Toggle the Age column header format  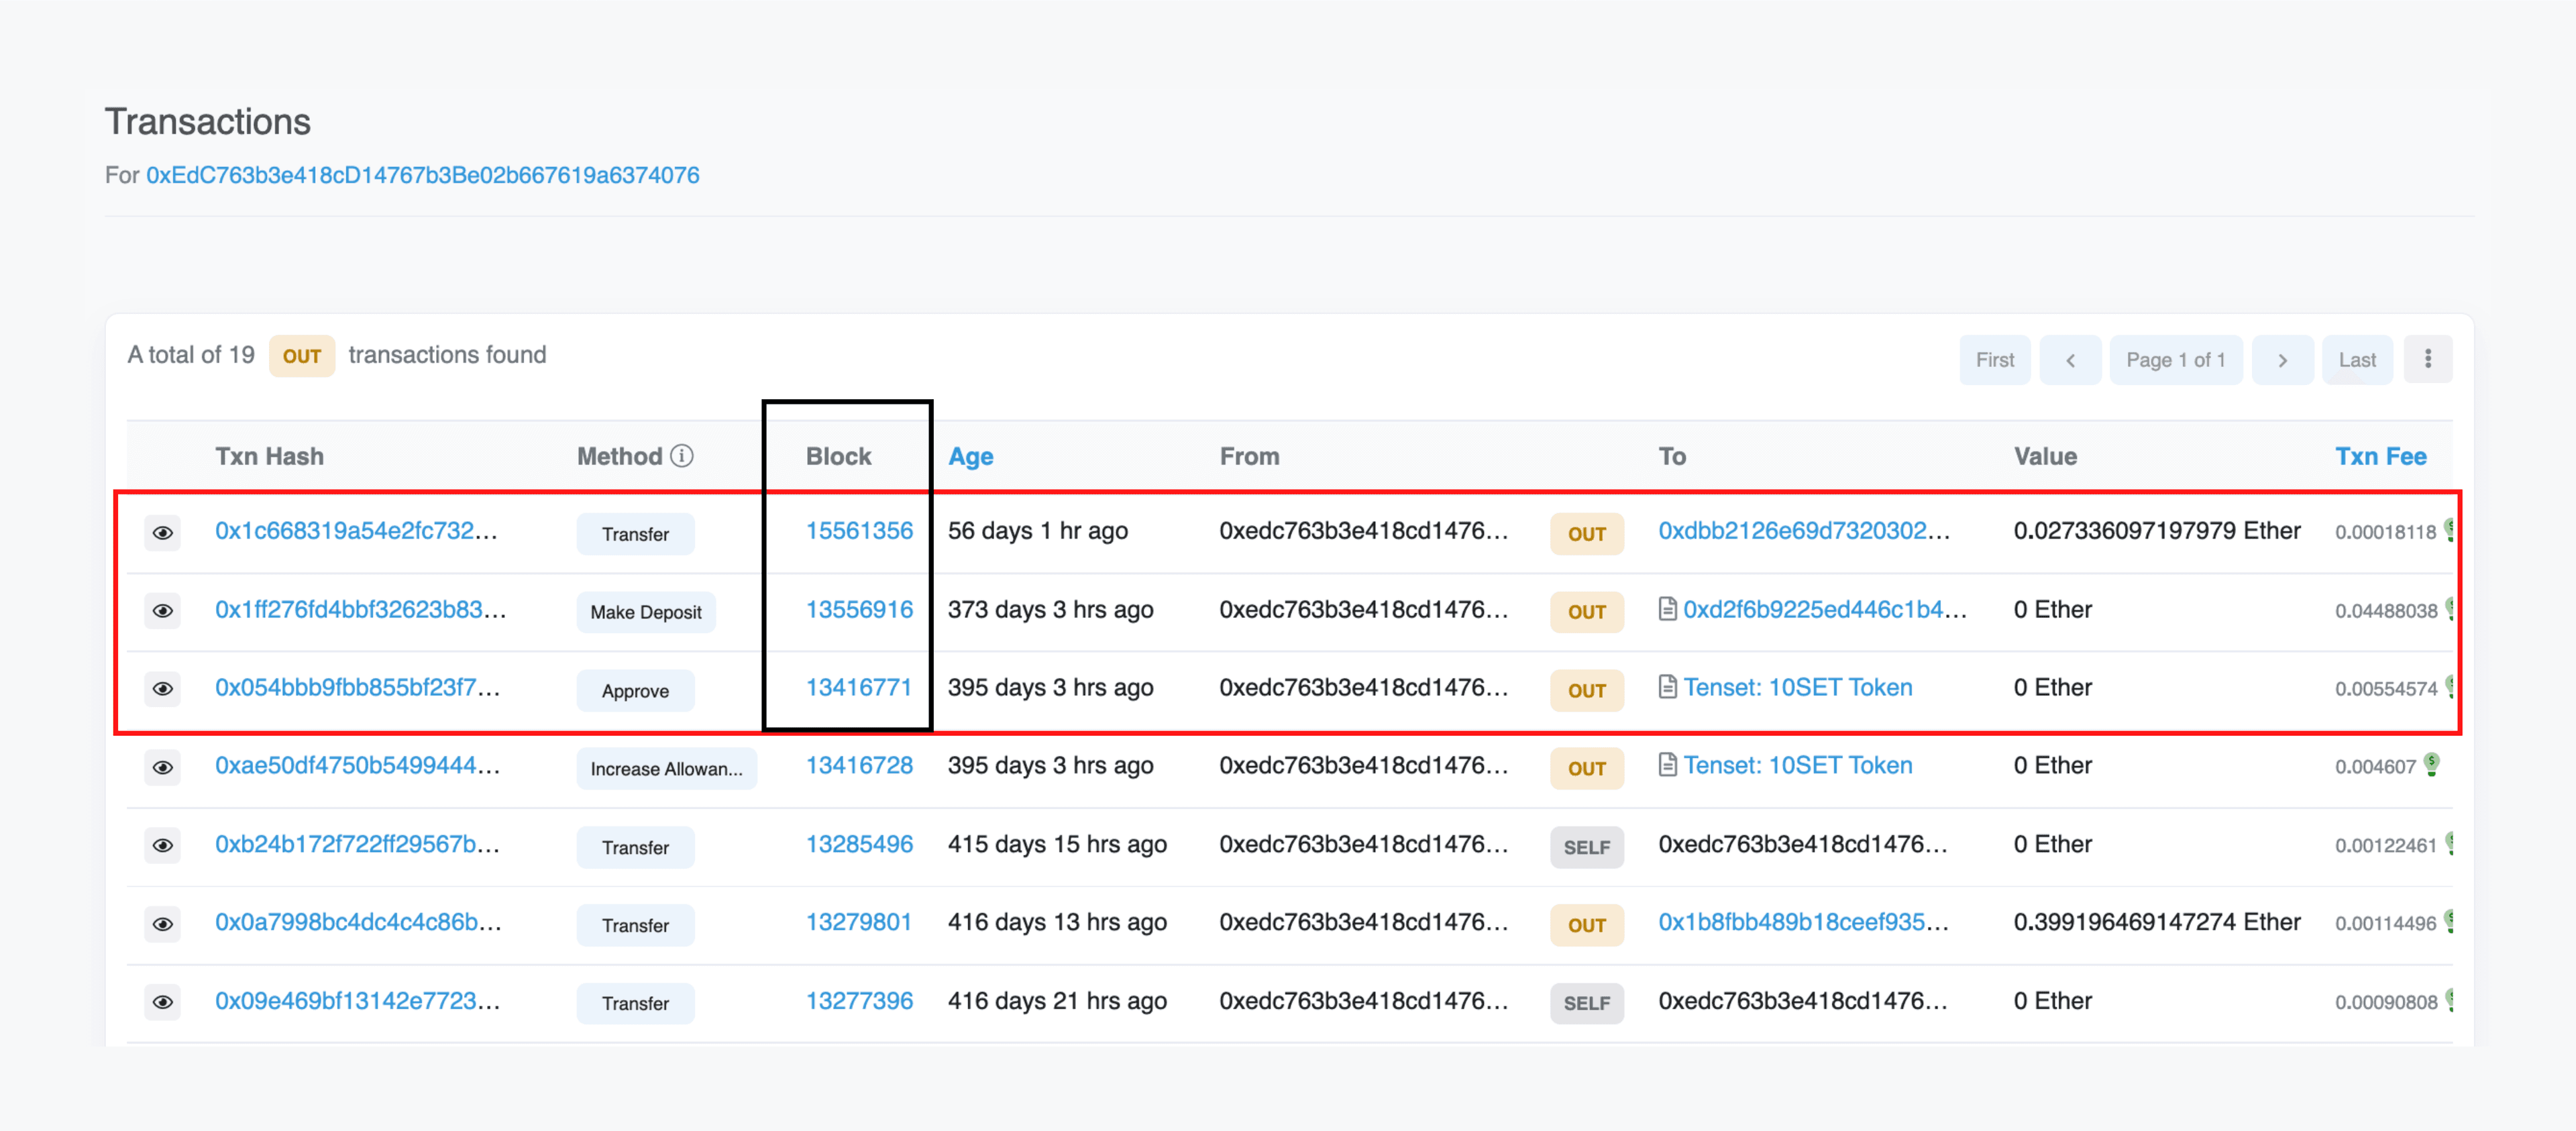pos(970,457)
